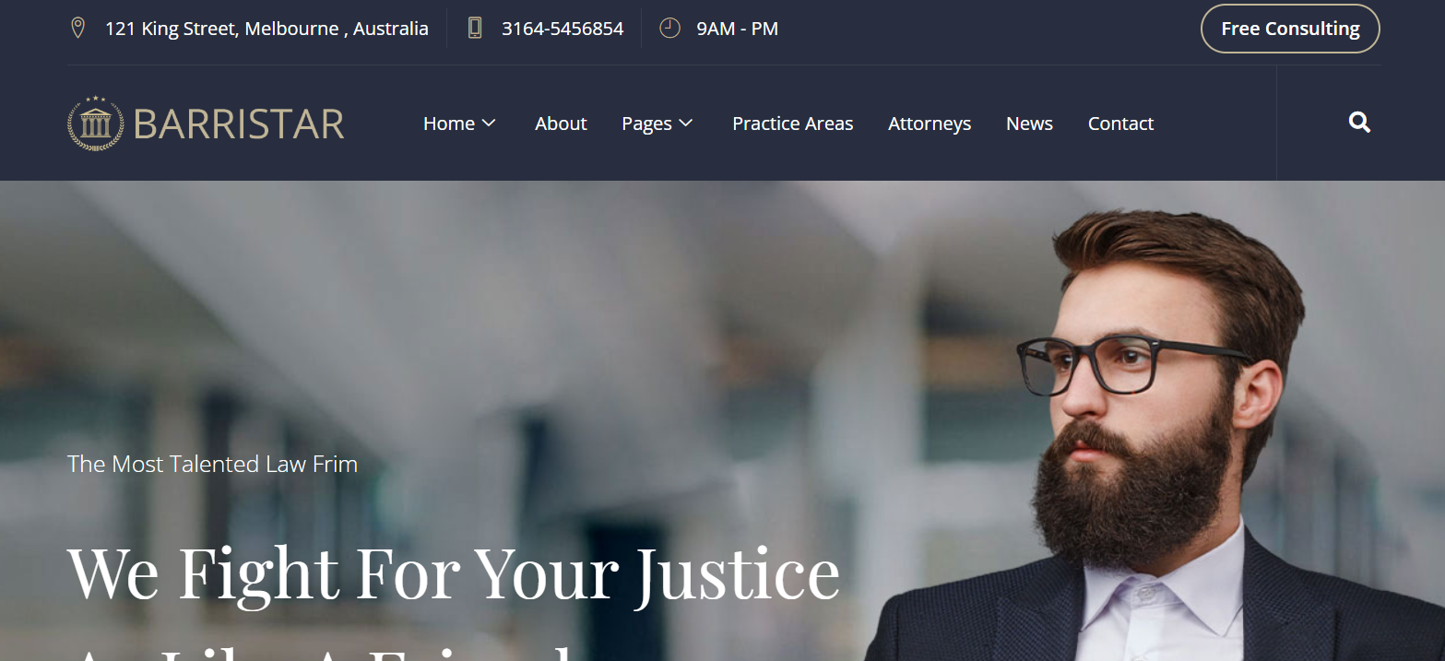Click the 121 King Street address text
The height and width of the screenshot is (661, 1445).
[x=266, y=29]
